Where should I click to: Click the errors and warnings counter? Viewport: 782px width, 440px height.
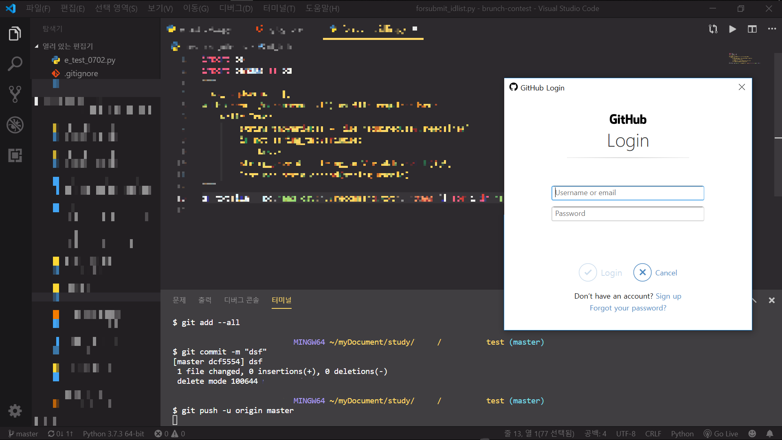(x=170, y=433)
